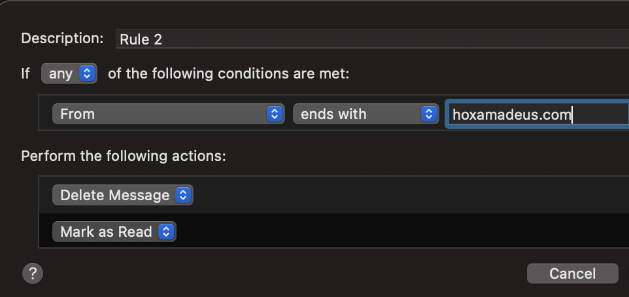Click the 'If' label before conditions
Image resolution: width=629 pixels, height=297 pixels.
25,73
